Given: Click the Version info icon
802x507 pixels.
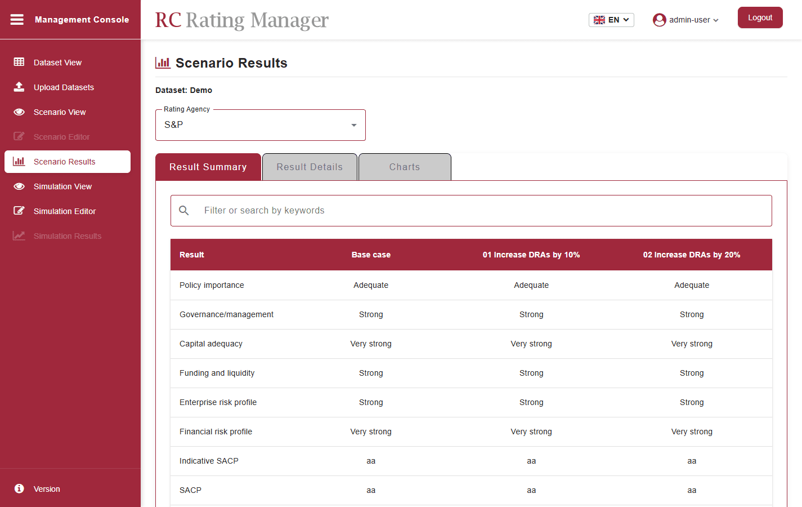Looking at the screenshot, I should (19, 488).
